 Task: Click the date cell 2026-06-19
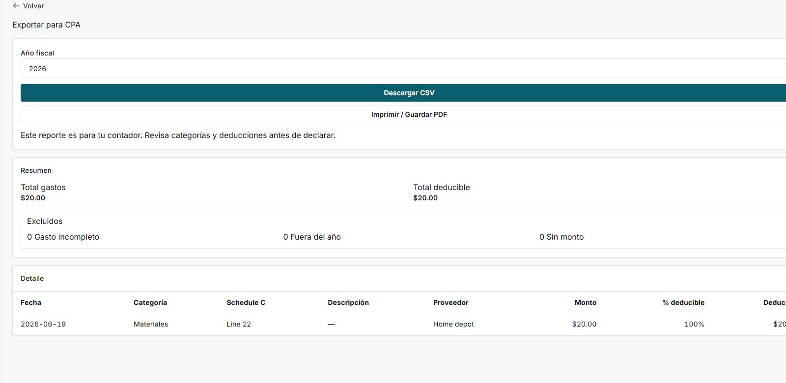tap(43, 324)
